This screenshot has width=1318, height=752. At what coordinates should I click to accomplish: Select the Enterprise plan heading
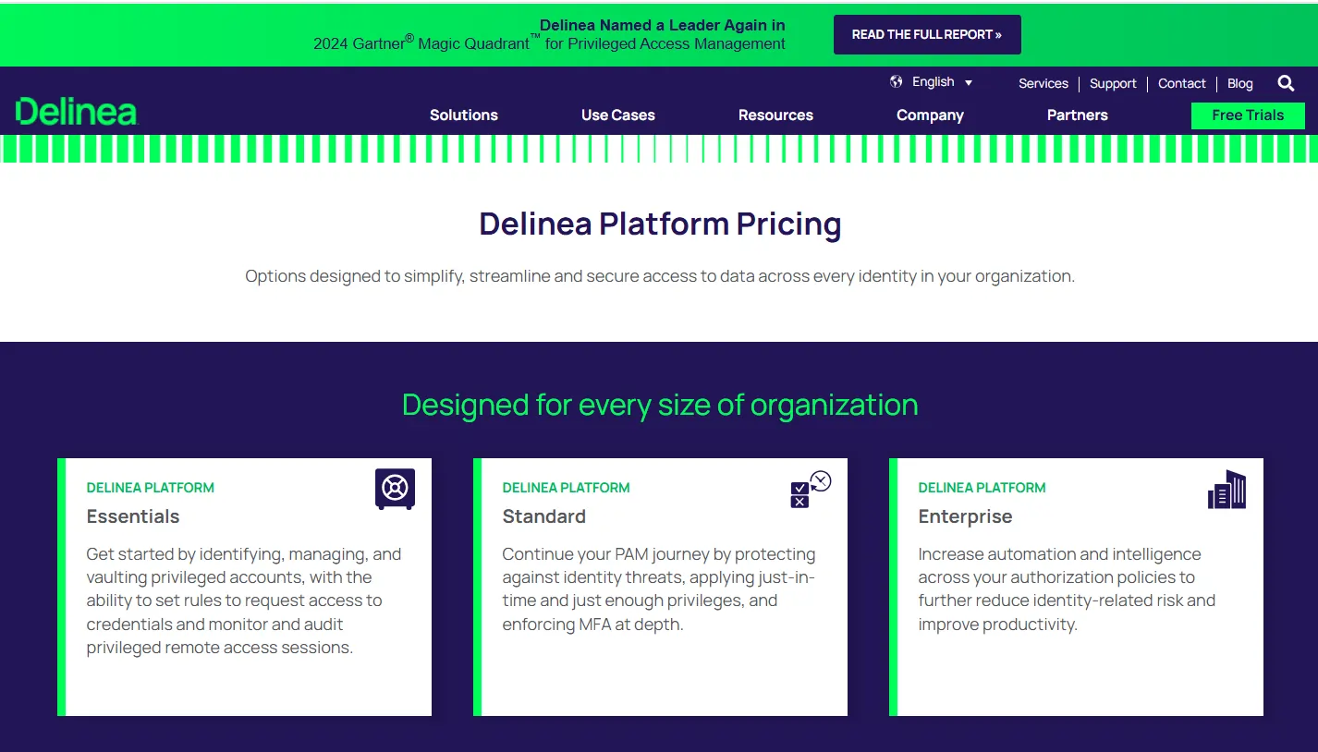click(965, 516)
